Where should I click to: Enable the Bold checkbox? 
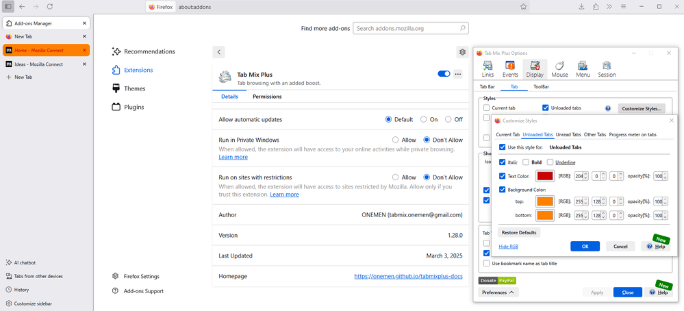[x=526, y=162]
